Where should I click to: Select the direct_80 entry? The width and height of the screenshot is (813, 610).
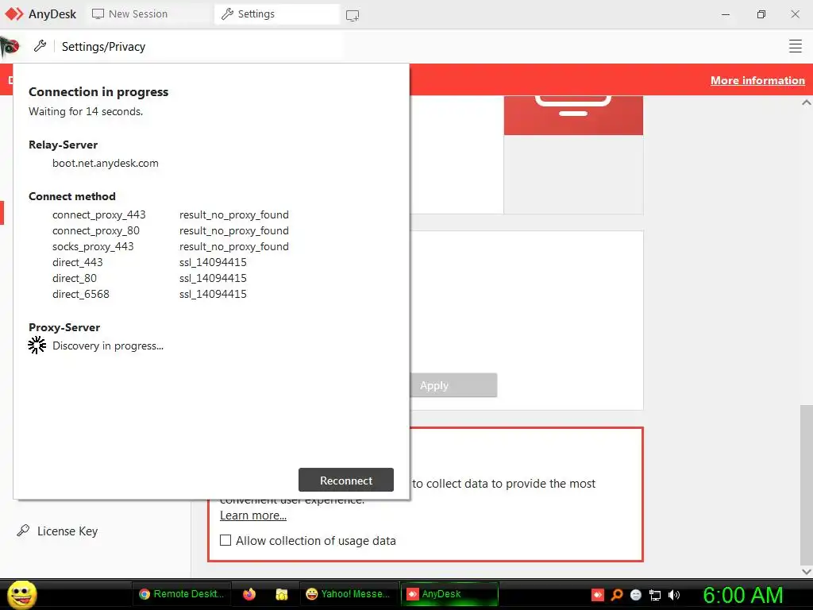[x=75, y=278]
